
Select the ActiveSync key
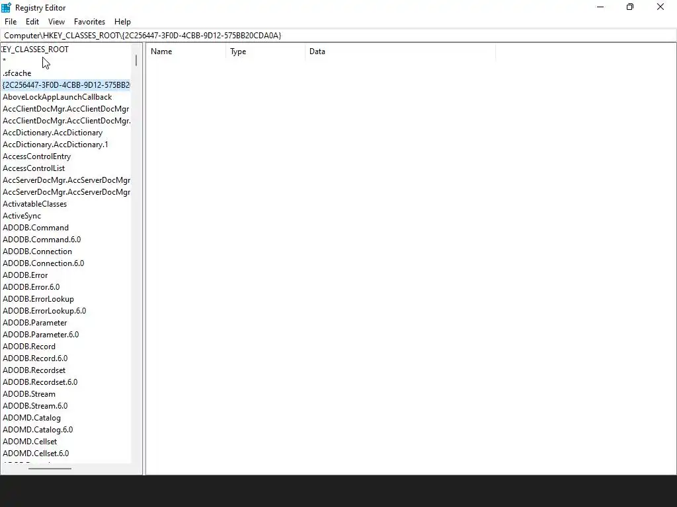pos(22,216)
